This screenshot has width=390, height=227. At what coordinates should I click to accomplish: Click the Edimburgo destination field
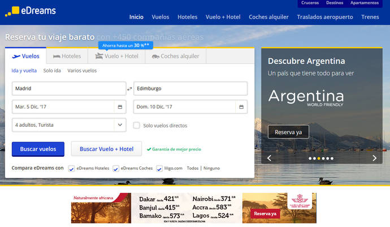pos(190,88)
